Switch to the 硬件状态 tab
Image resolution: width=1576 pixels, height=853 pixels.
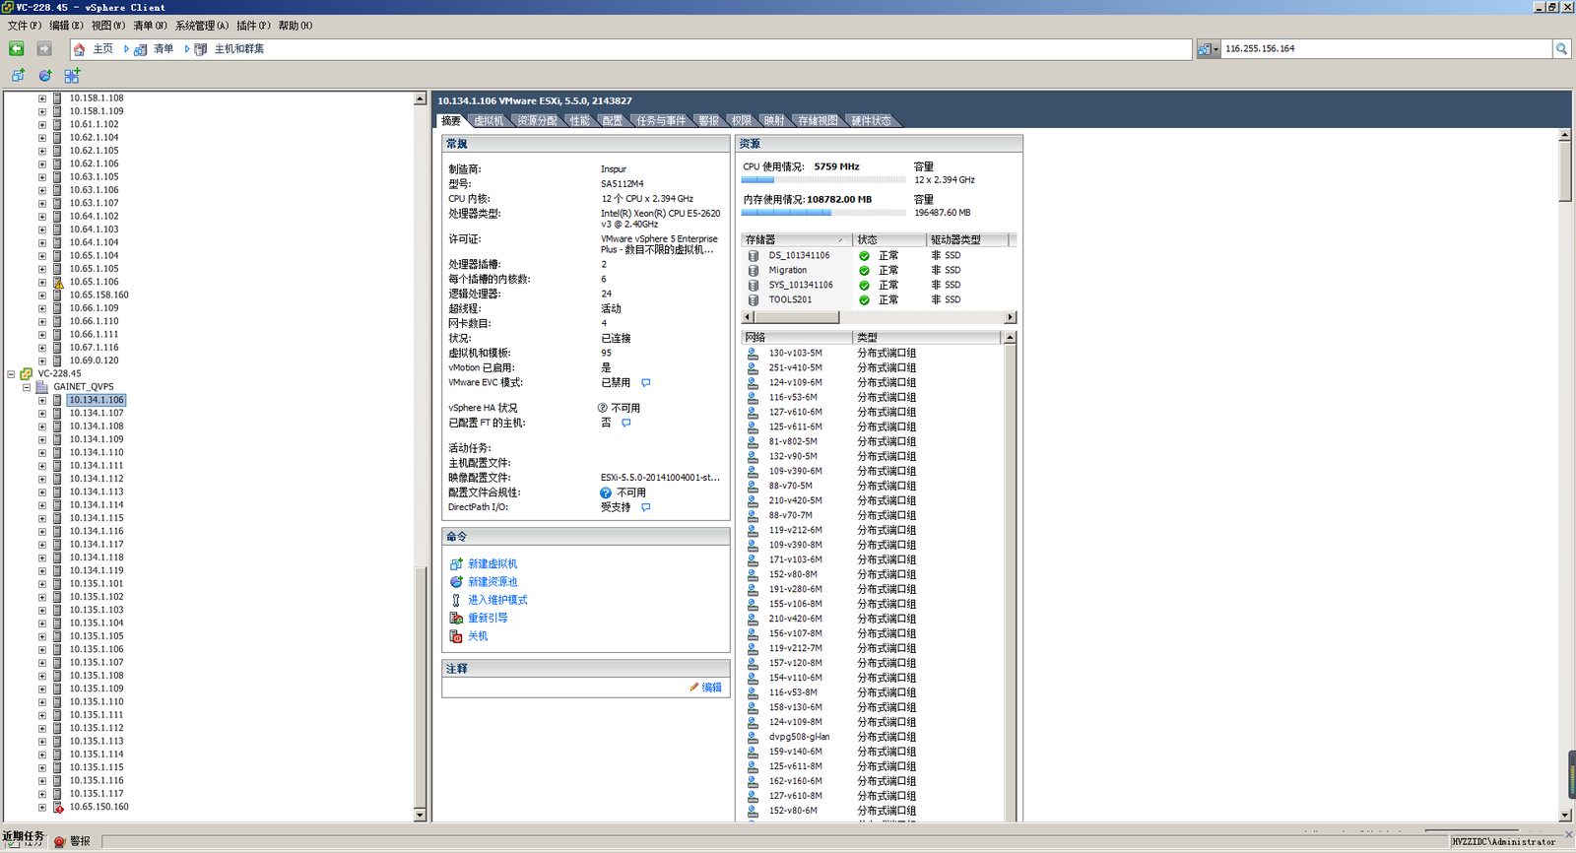[871, 121]
